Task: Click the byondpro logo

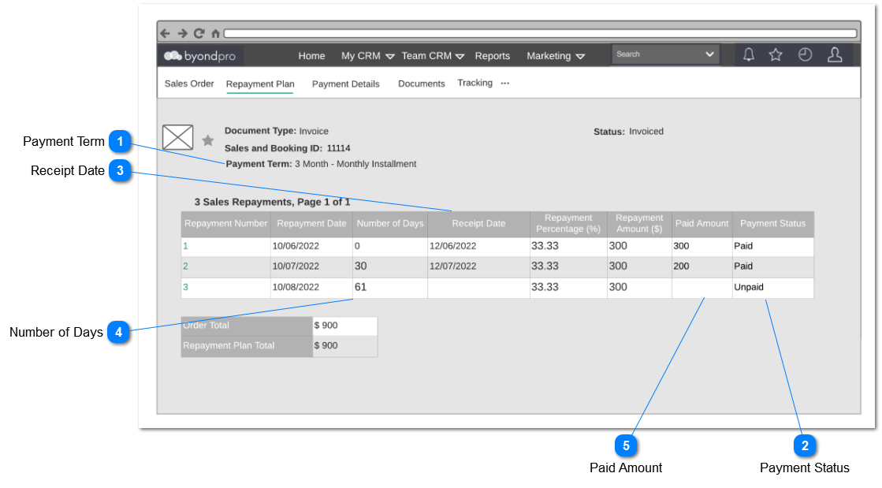Action: tap(199, 56)
